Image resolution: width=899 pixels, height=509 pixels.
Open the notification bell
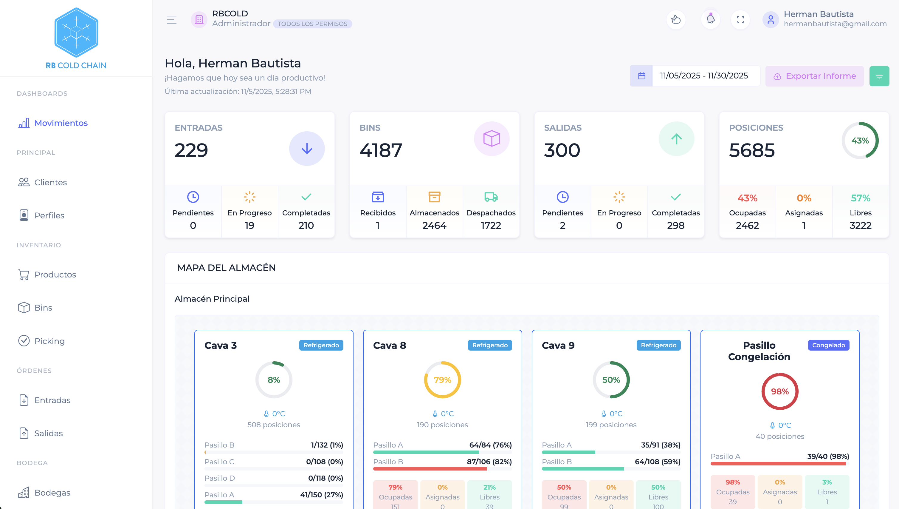pos(711,20)
